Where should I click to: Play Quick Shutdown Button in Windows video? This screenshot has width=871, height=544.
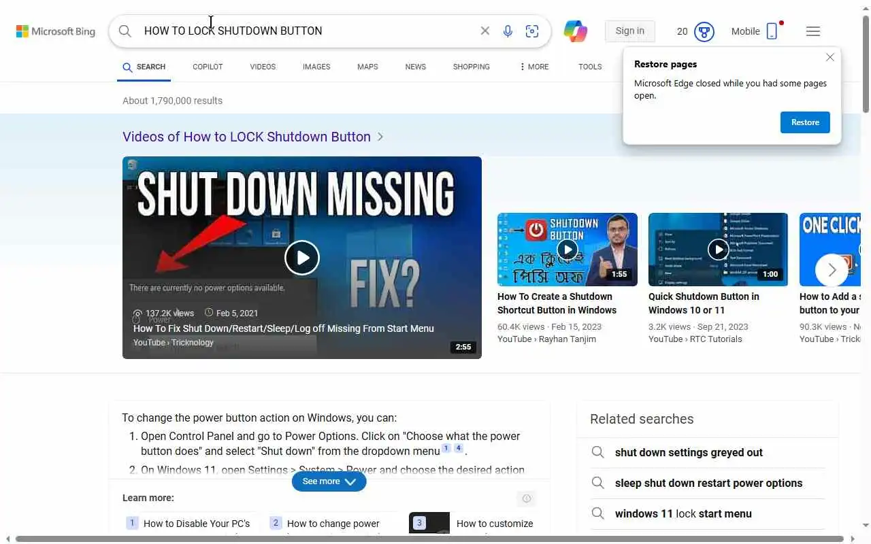(x=718, y=250)
